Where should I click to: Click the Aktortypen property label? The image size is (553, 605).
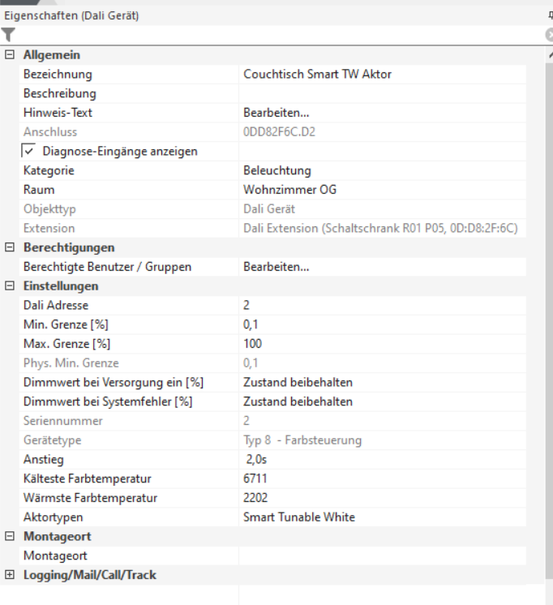54,517
